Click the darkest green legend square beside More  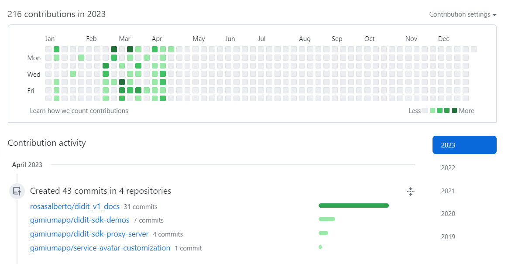tap(454, 110)
